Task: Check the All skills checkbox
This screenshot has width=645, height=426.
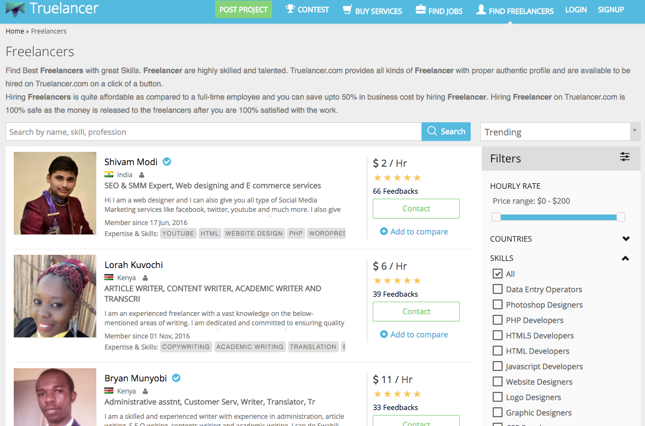Action: pyautogui.click(x=497, y=274)
